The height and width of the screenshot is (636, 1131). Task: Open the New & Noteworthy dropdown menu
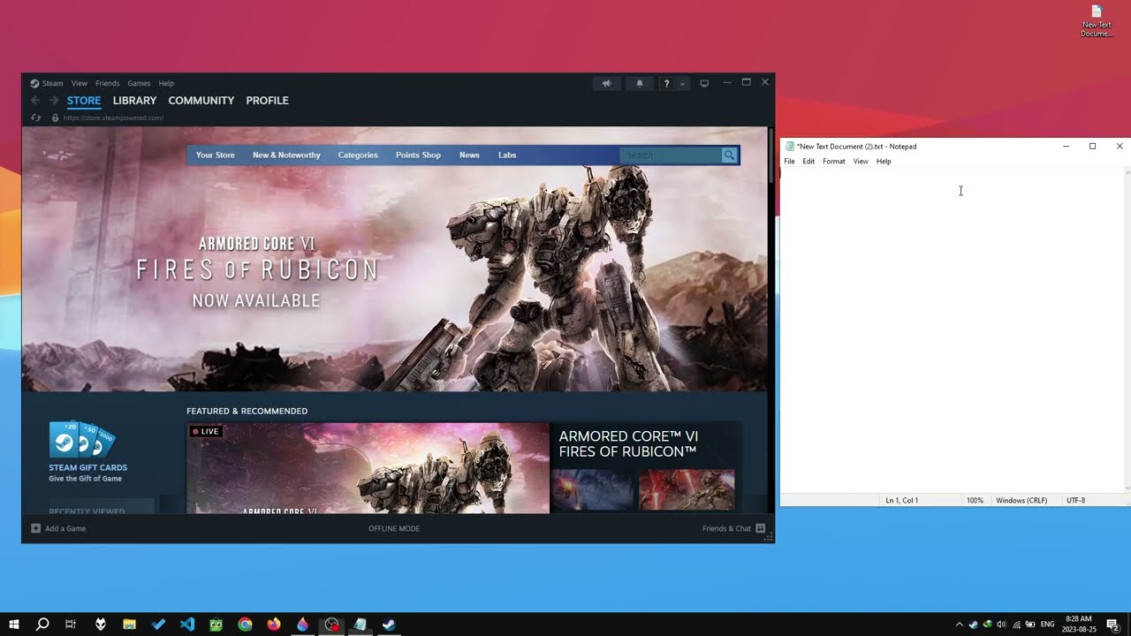tap(286, 155)
